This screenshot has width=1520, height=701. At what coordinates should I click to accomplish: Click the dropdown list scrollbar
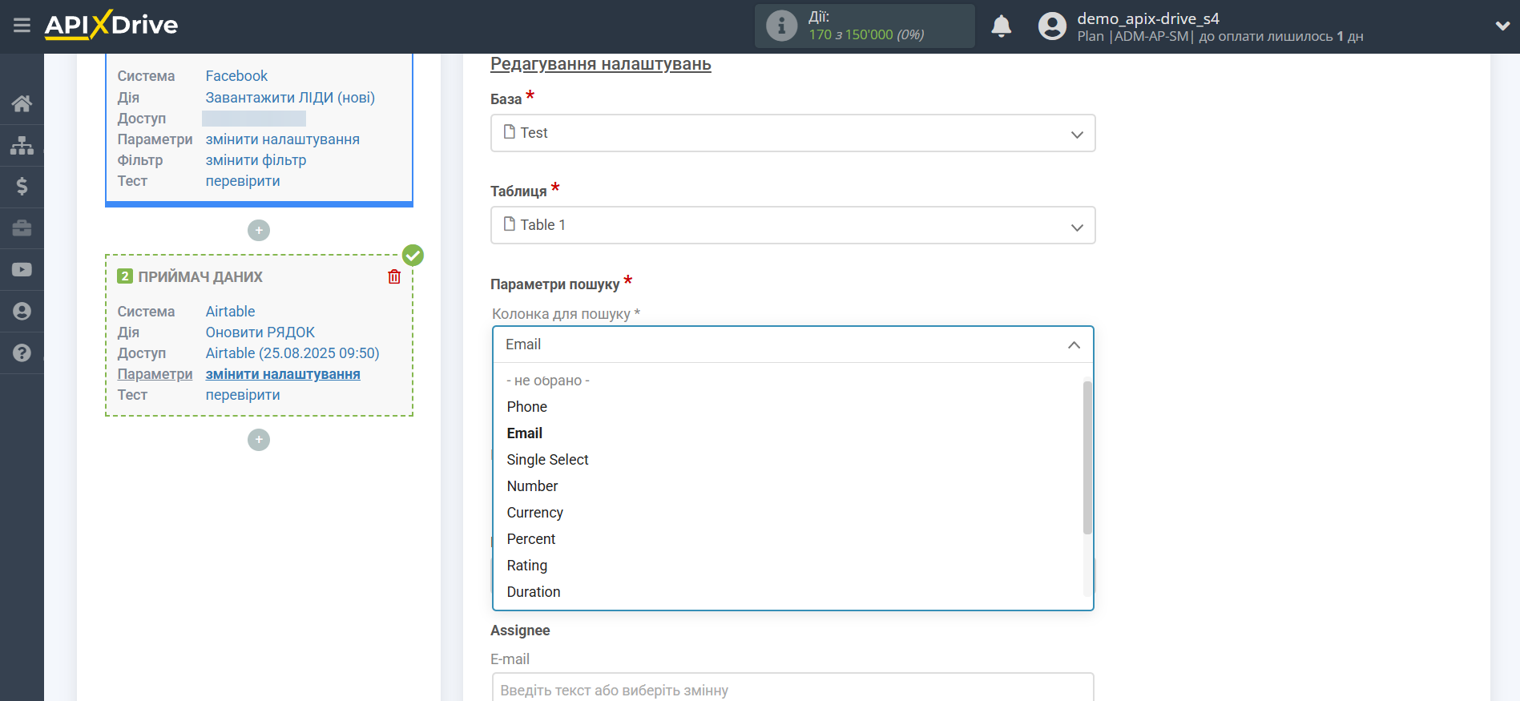pos(1087,457)
